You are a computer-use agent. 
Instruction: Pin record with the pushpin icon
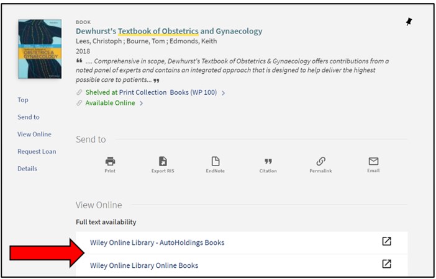409,22
